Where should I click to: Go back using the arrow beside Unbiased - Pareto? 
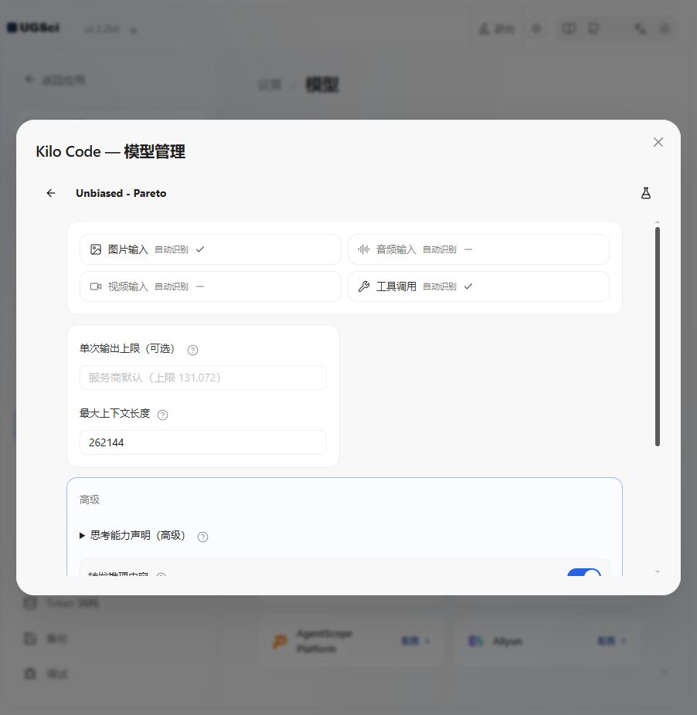(51, 193)
